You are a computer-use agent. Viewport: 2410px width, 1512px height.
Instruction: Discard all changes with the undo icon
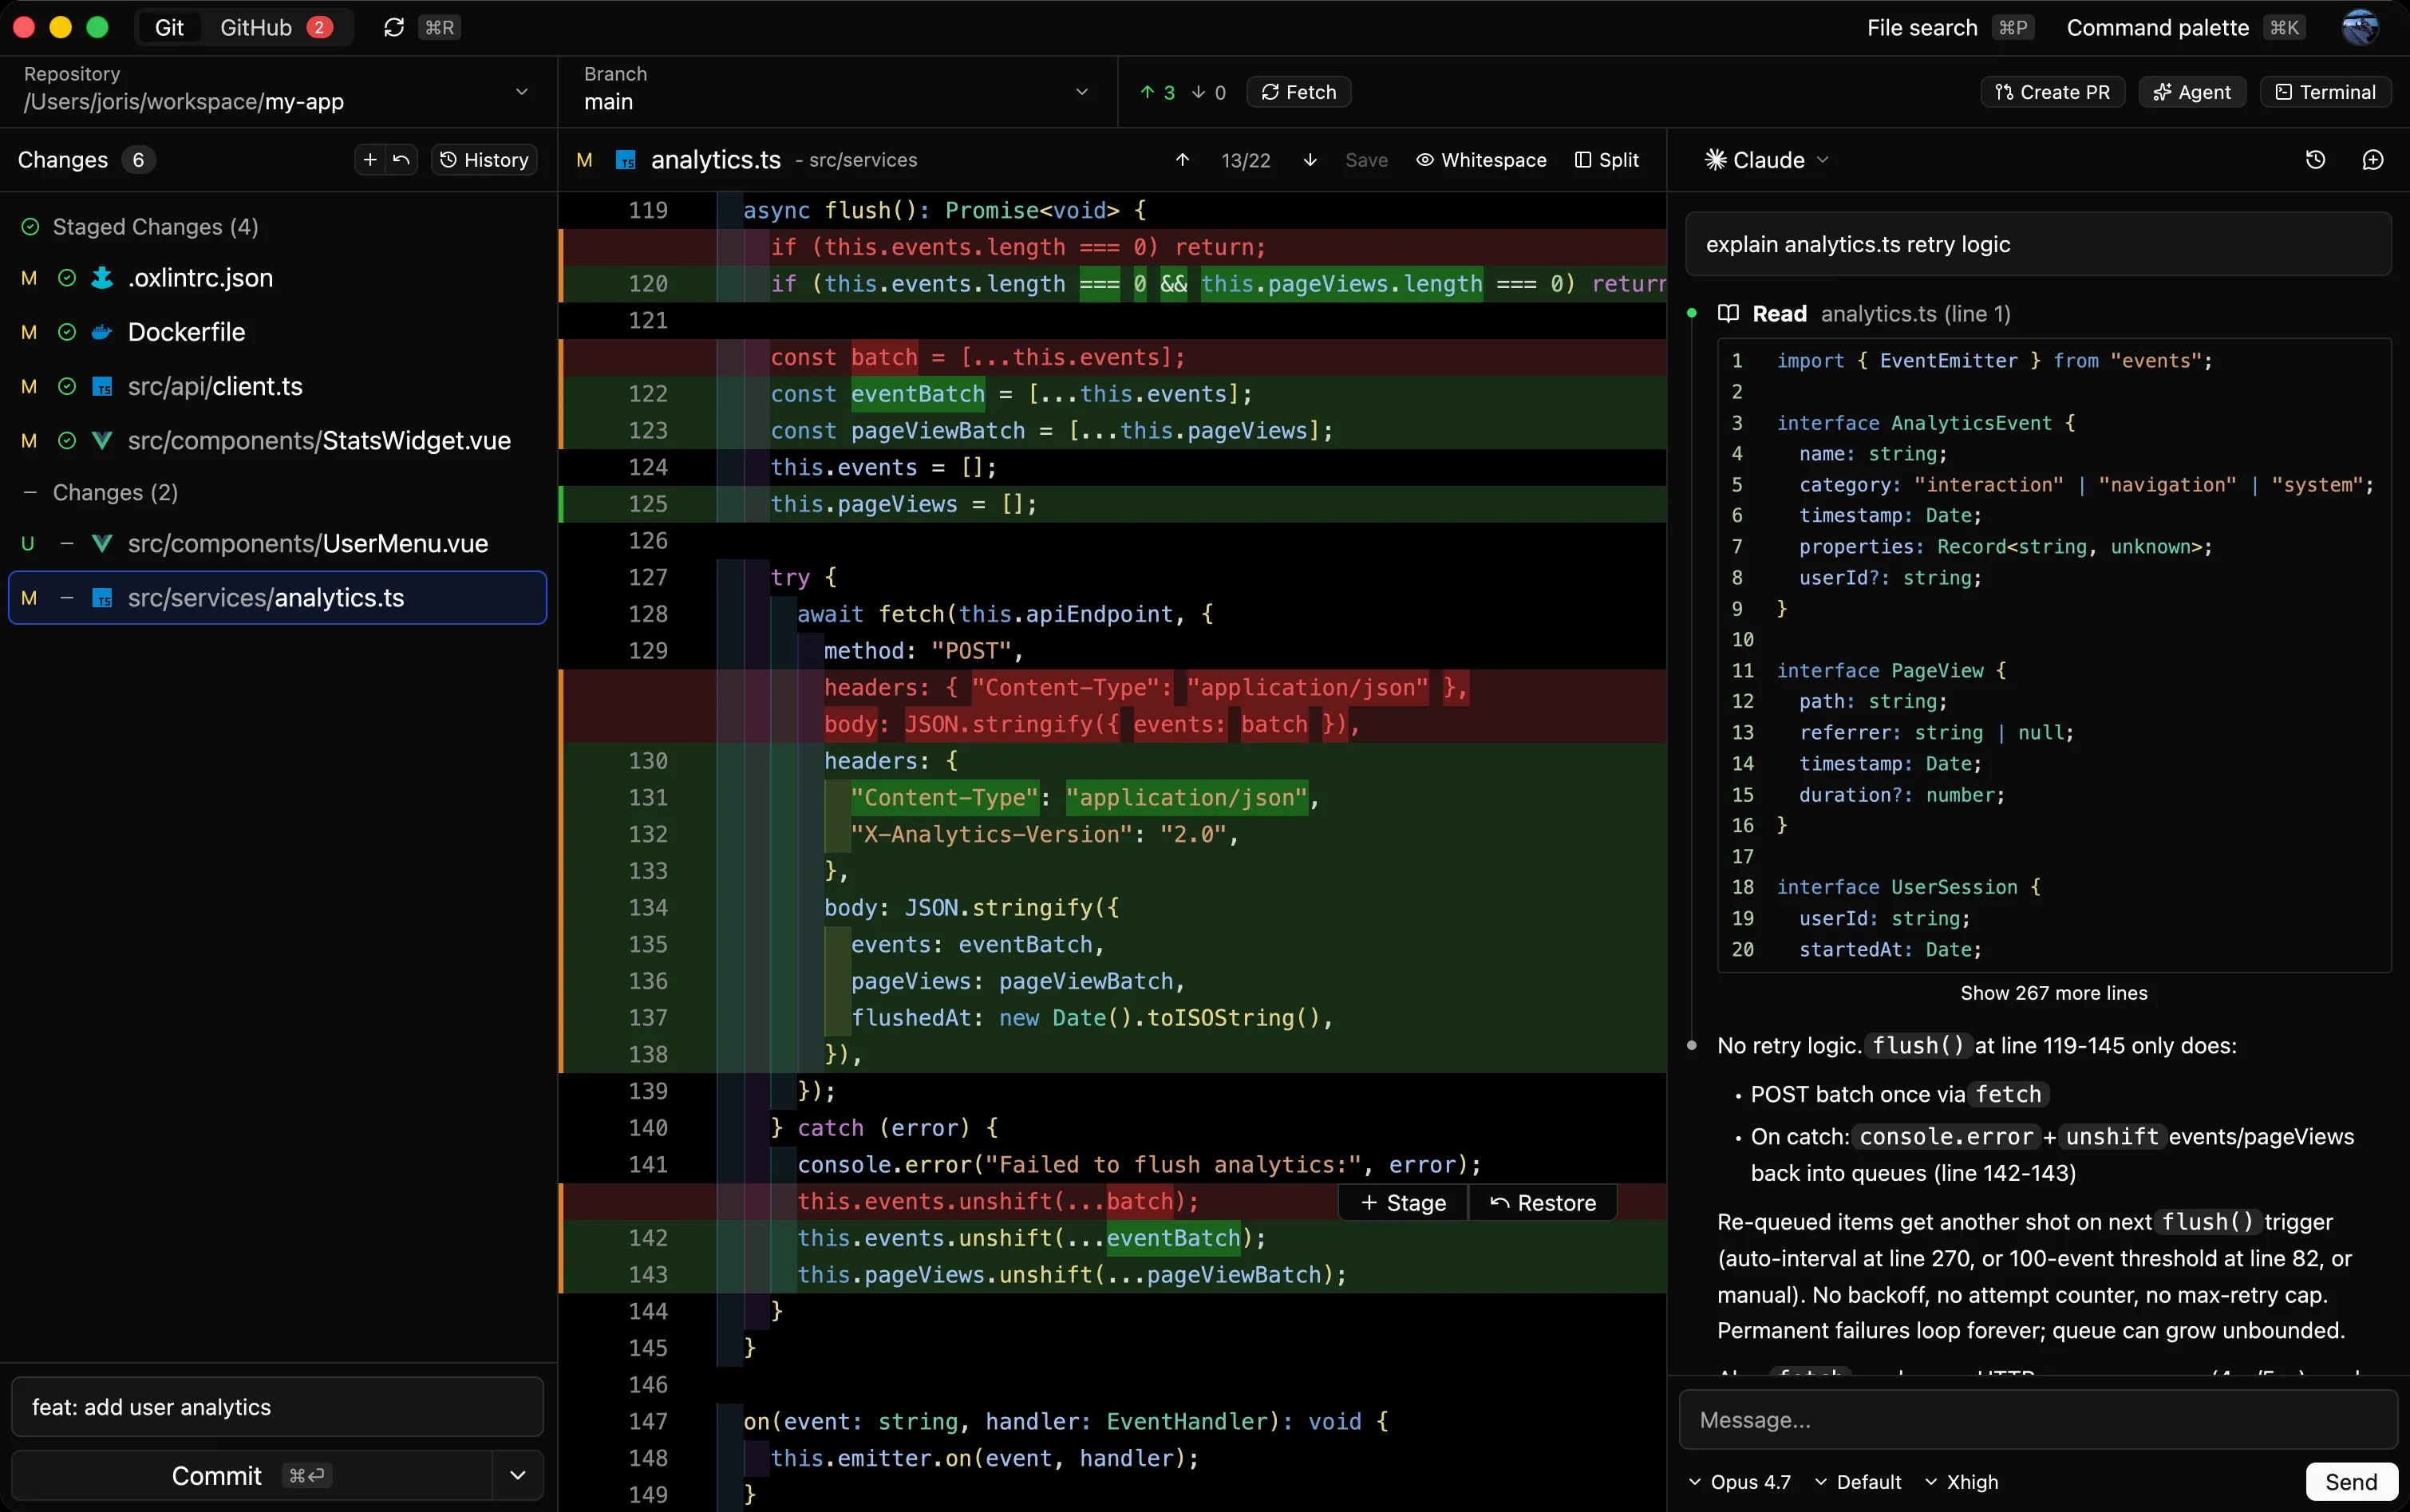point(402,160)
